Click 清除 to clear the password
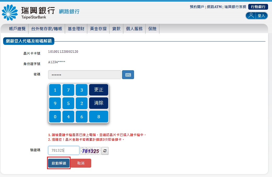The height and width of the screenshot is (177, 272). point(99,103)
